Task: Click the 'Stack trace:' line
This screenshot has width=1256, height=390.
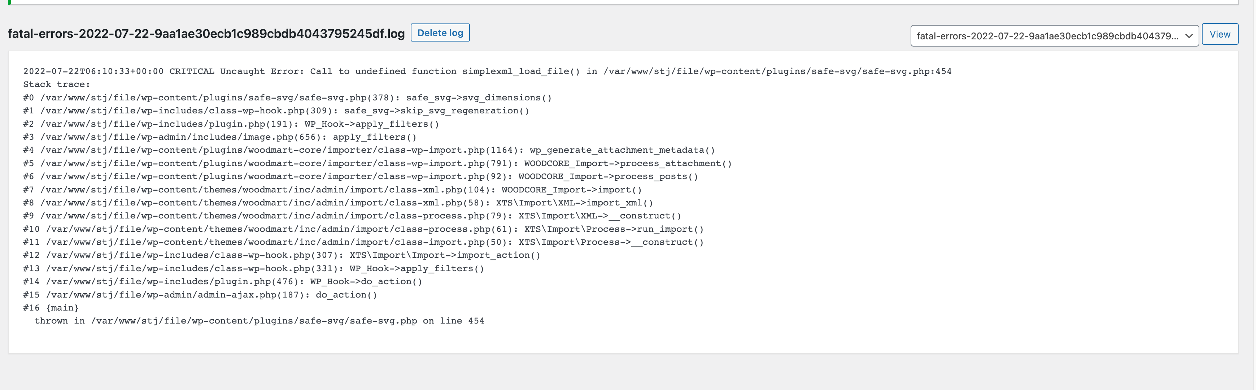Action: point(57,84)
